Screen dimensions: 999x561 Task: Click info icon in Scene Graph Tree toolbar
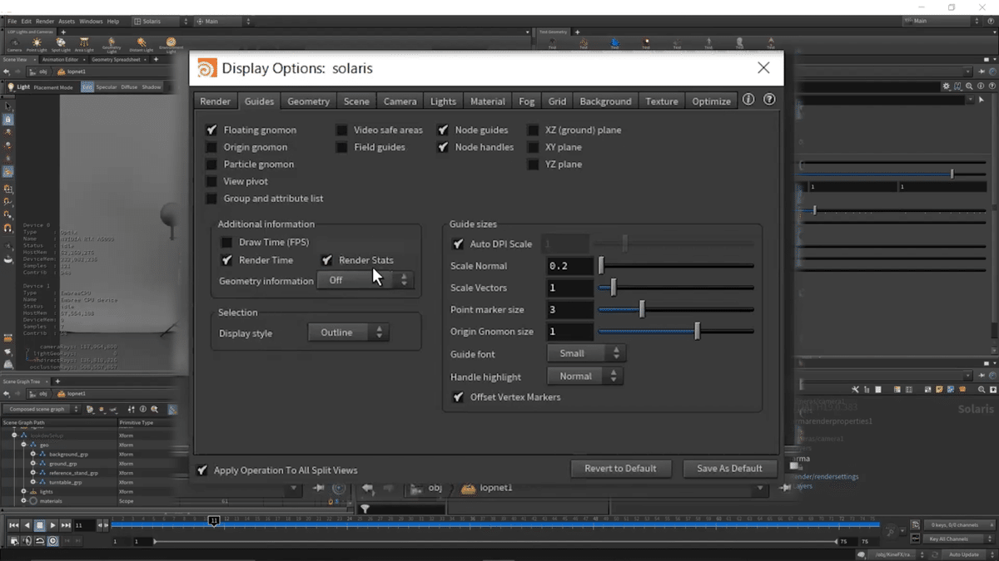[x=143, y=409]
